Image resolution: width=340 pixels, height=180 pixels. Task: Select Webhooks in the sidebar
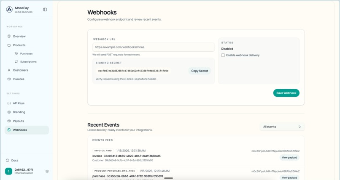point(27,130)
